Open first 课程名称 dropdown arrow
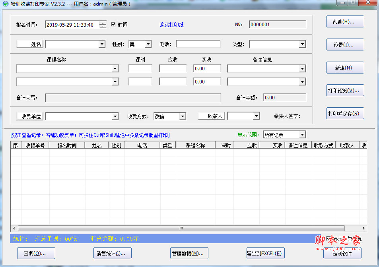Screen dimensions: 379x267 [115, 69]
